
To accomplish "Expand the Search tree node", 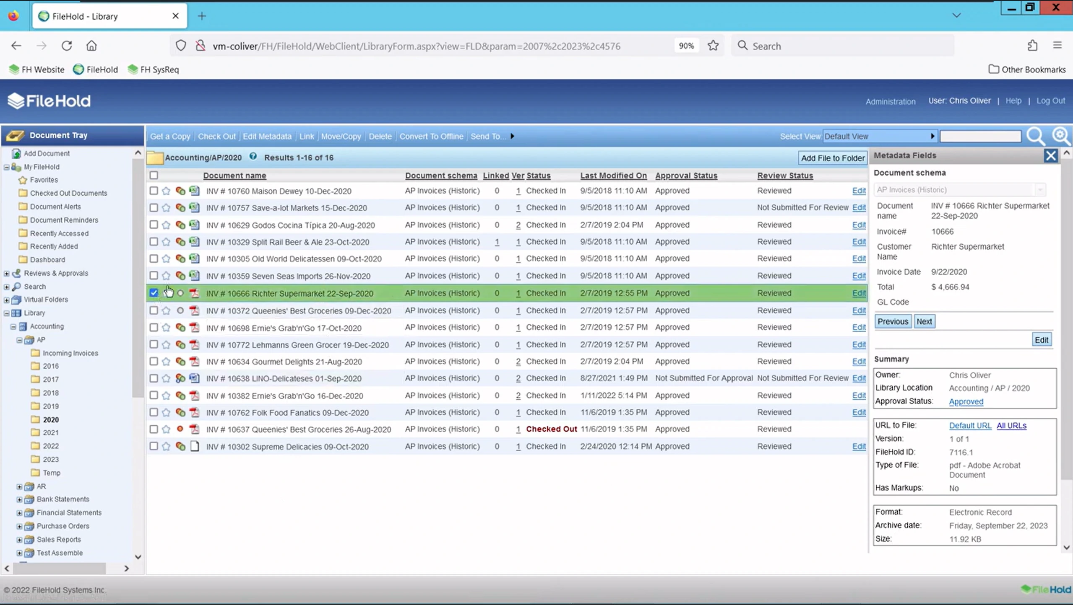I will [7, 287].
